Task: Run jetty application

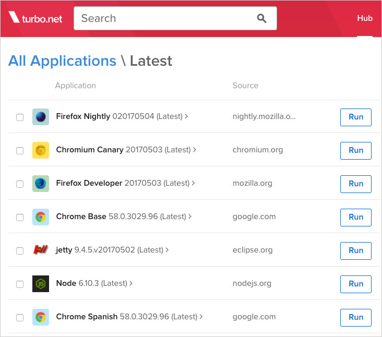Action: [356, 250]
